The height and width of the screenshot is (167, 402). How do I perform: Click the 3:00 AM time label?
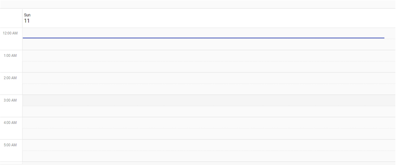pyautogui.click(x=10, y=100)
